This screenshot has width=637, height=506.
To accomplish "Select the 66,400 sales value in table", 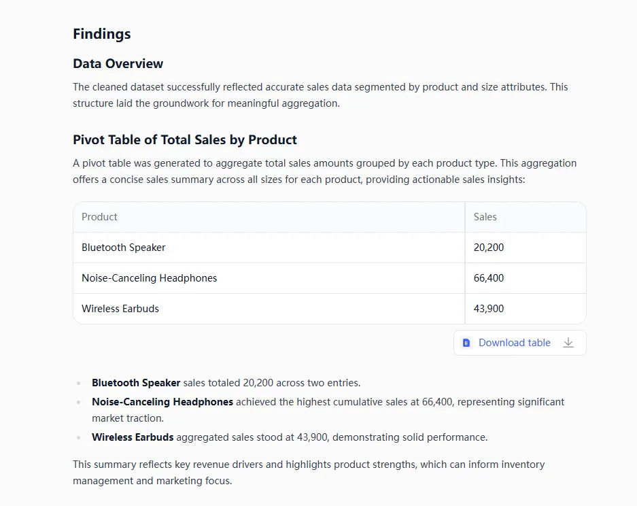I will point(488,278).
